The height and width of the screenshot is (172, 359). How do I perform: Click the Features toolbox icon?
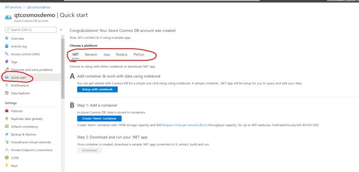tap(7, 111)
